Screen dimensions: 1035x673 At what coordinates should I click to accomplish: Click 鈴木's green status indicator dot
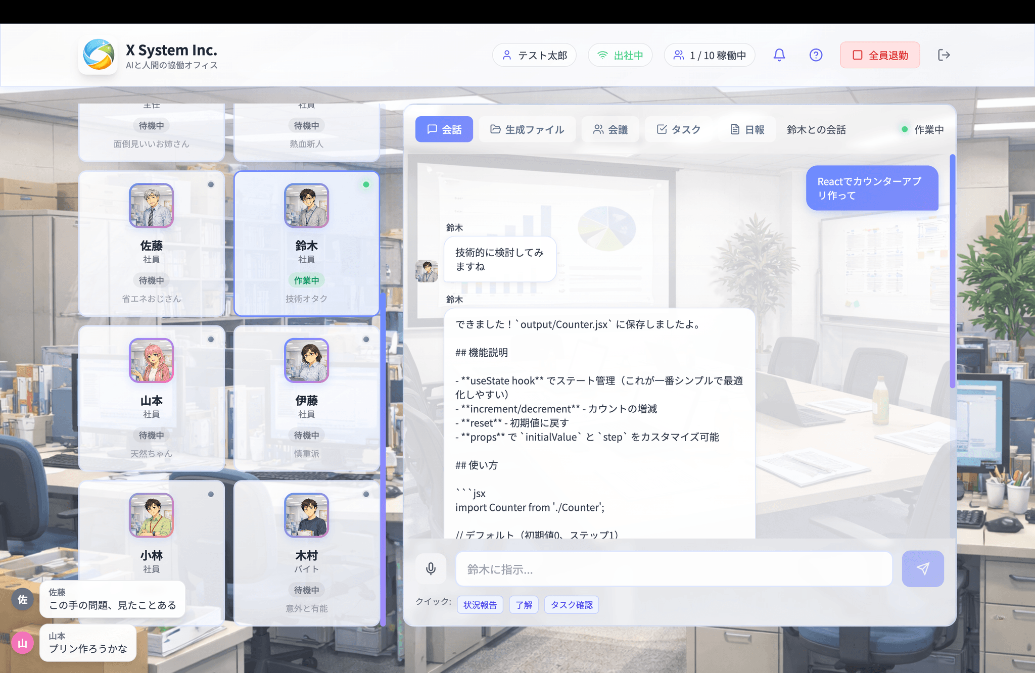point(366,184)
